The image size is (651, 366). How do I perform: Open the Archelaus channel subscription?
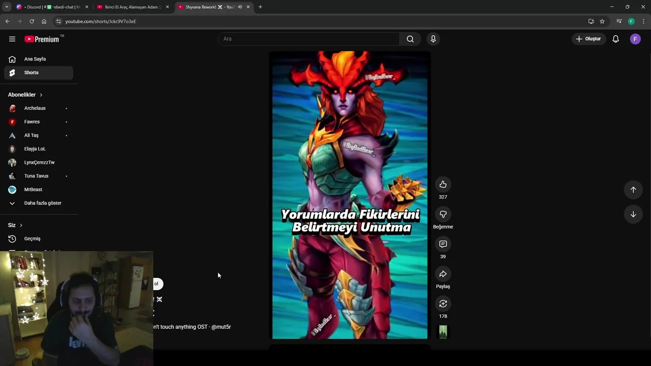pos(39,108)
